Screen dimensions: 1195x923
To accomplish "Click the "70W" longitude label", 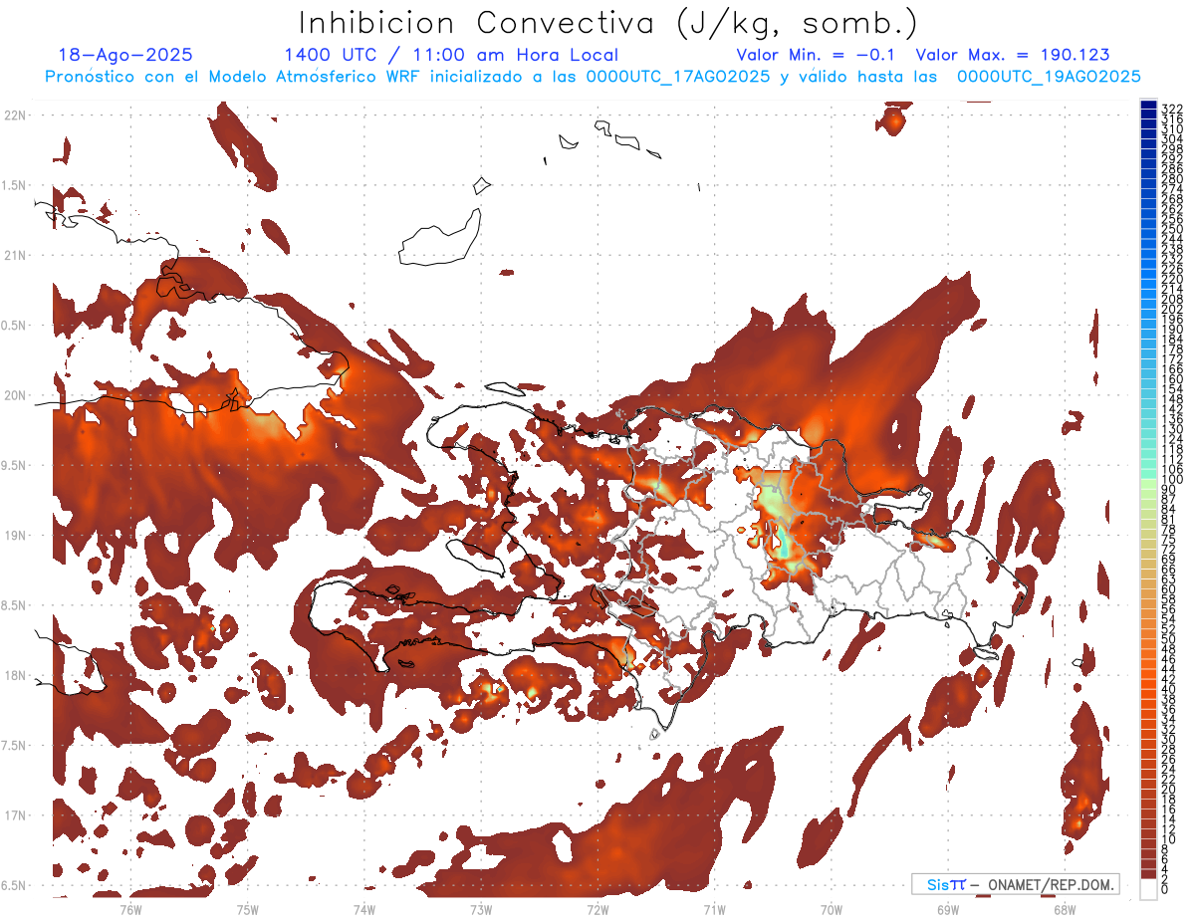I will [x=832, y=909].
